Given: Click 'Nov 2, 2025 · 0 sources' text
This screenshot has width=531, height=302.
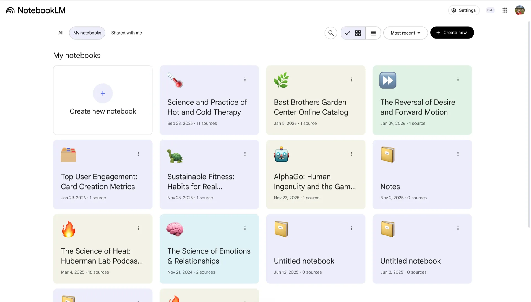Looking at the screenshot, I should click(404, 198).
